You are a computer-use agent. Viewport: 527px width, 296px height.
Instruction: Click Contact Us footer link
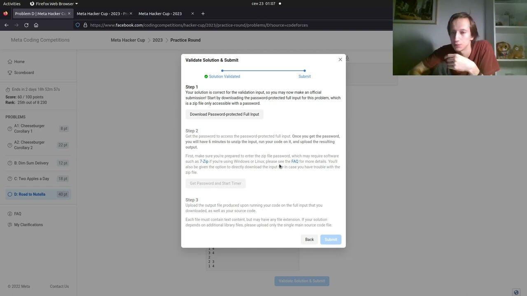coord(59,287)
